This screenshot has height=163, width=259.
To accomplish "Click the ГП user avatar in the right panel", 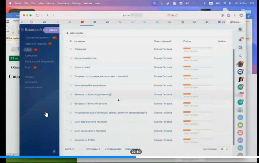I will pyautogui.click(x=240, y=102).
